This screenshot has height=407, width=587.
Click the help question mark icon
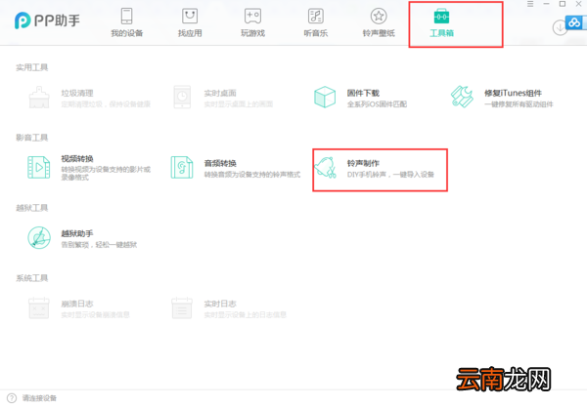coord(12,398)
